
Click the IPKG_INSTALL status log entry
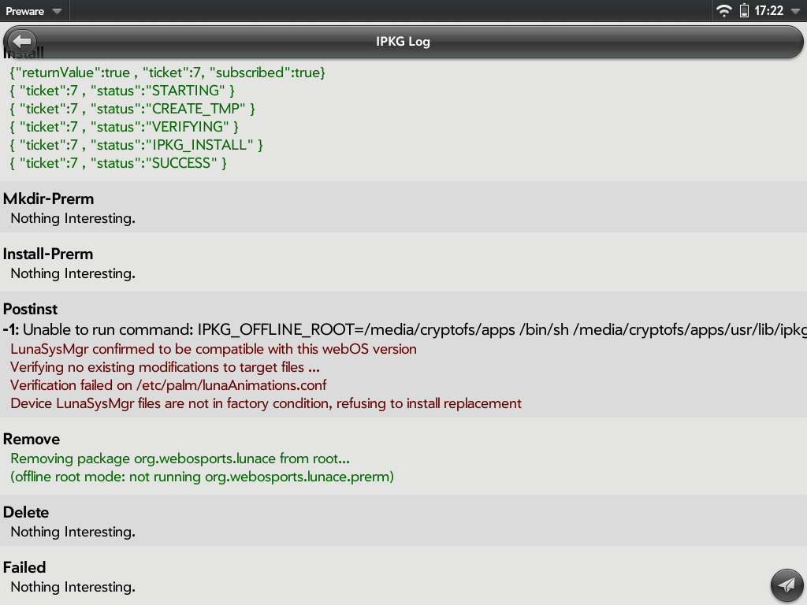tap(136, 145)
